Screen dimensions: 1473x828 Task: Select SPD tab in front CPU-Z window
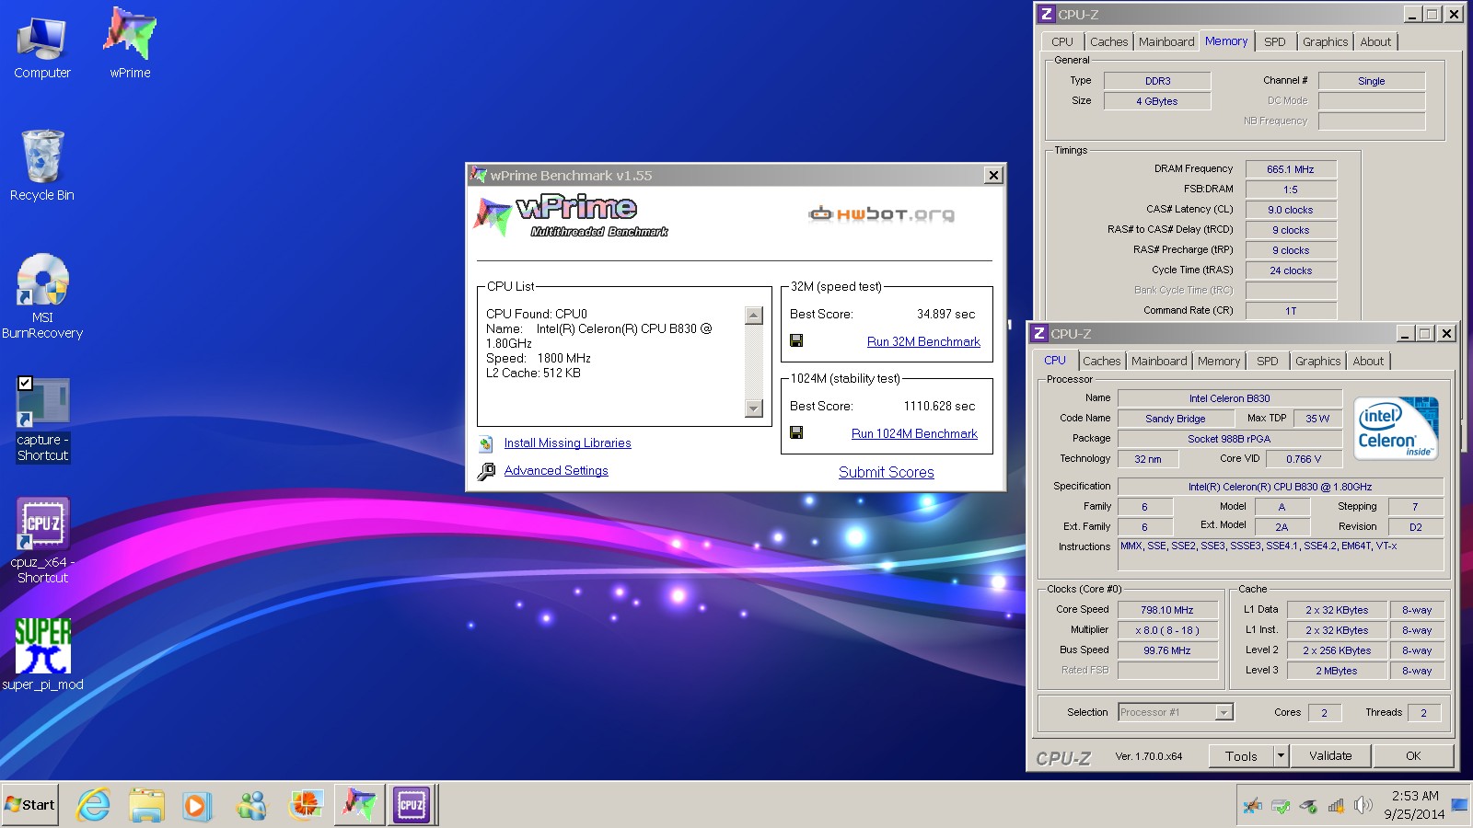[x=1268, y=361]
